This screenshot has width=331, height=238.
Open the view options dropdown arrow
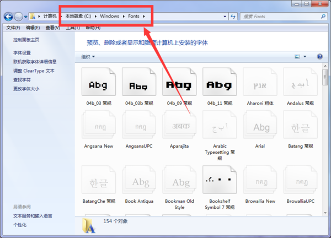pos(305,57)
